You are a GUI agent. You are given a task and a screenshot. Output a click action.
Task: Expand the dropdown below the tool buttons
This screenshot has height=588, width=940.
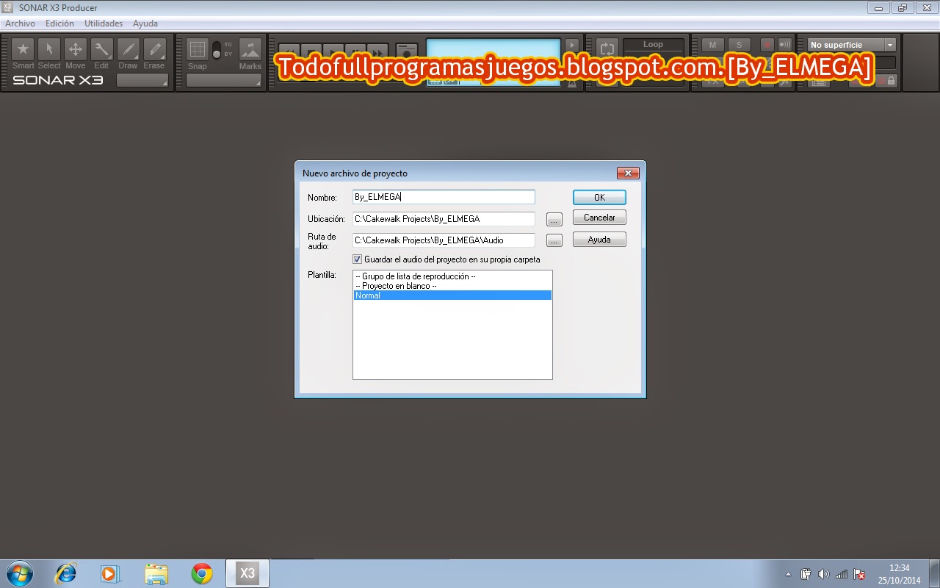click(x=142, y=80)
